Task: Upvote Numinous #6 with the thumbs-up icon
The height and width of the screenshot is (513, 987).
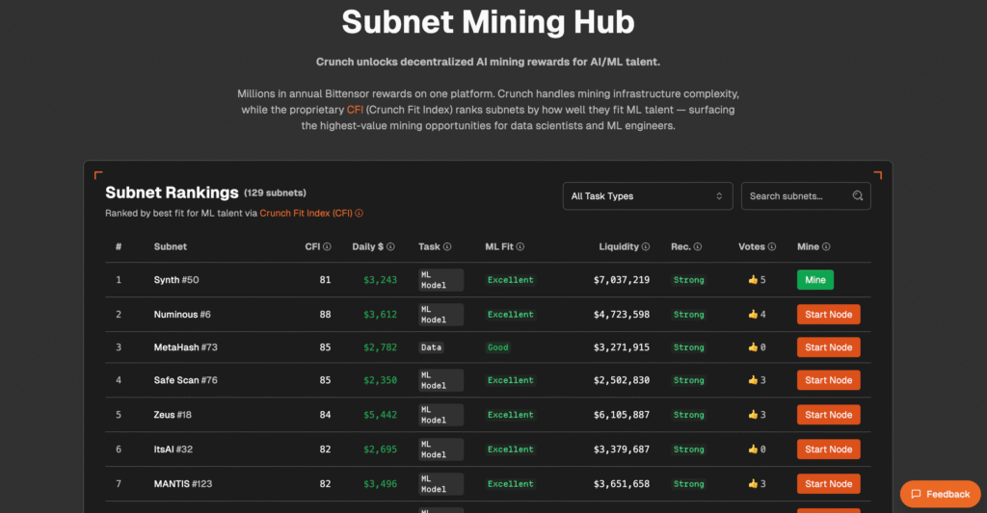Action: (x=753, y=315)
